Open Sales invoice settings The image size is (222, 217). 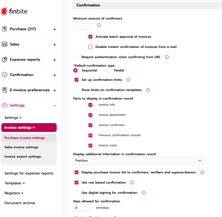[21, 147]
